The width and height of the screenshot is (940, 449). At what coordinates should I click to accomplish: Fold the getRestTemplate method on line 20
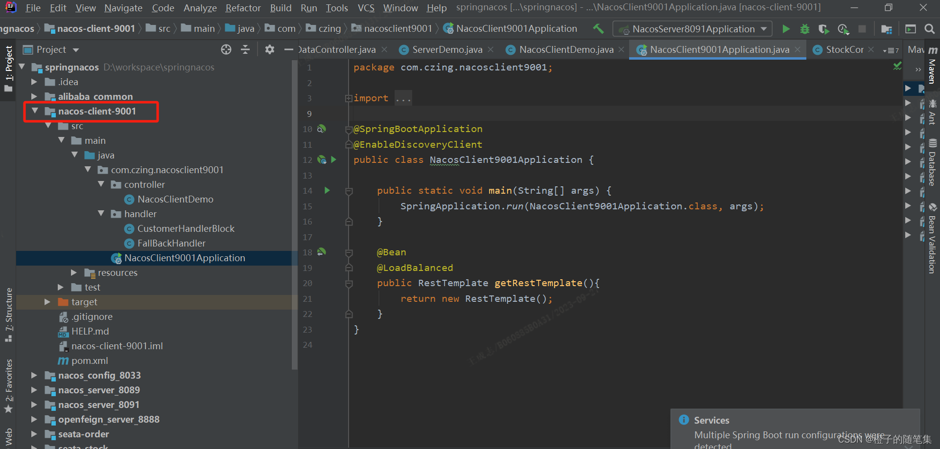pyautogui.click(x=349, y=283)
